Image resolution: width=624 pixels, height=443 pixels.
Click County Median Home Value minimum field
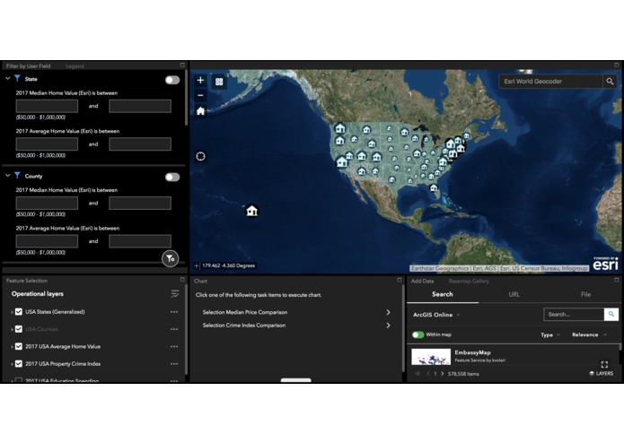(47, 203)
